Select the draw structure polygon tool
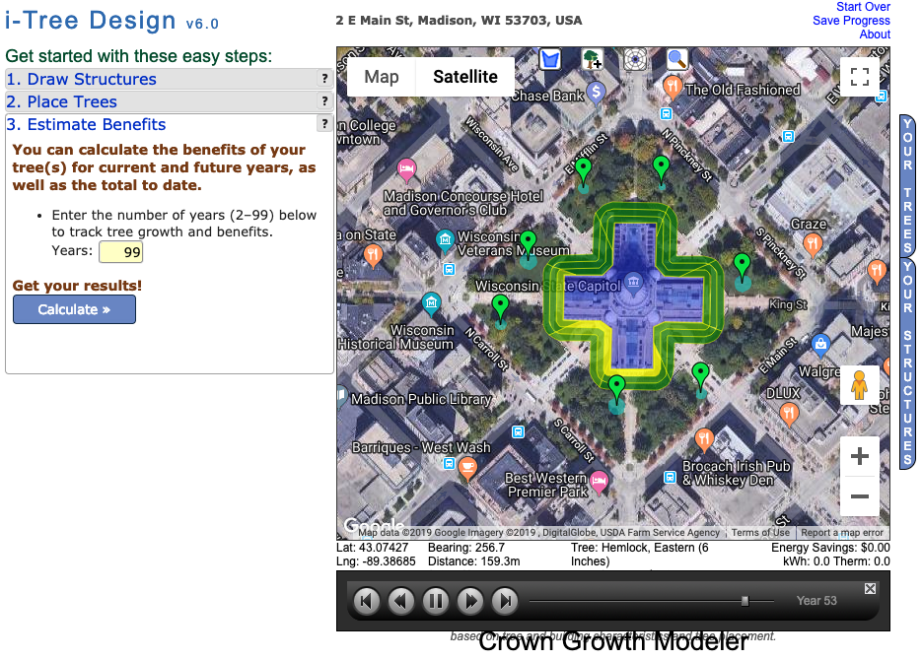922x659 pixels. click(x=550, y=59)
